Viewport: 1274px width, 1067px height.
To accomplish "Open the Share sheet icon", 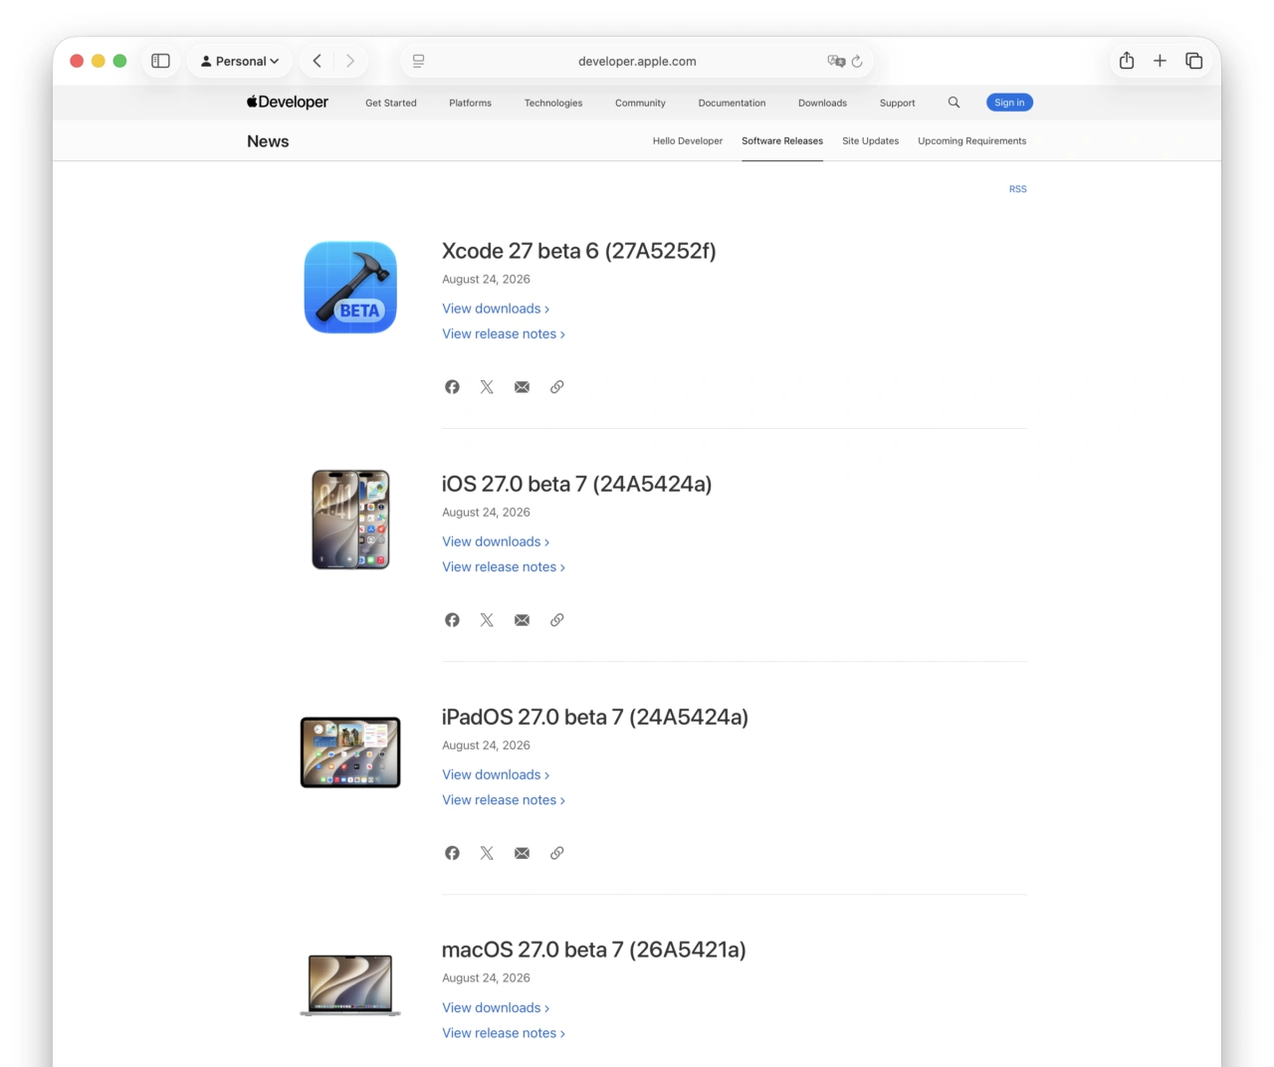I will (1127, 61).
